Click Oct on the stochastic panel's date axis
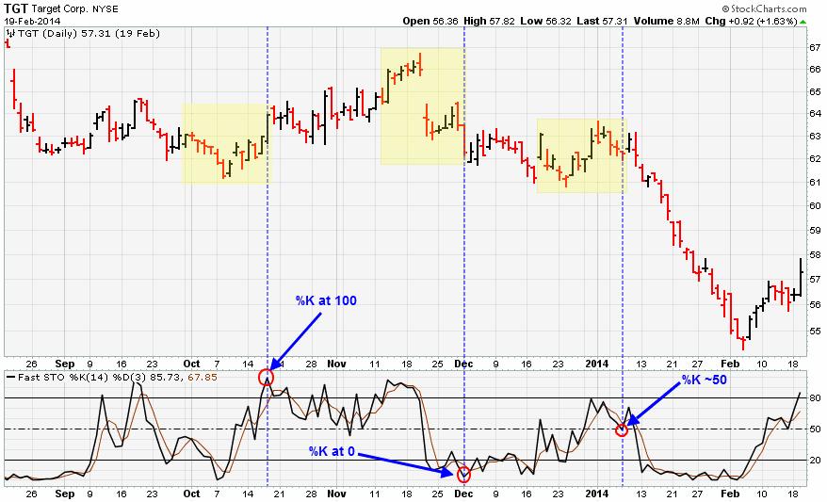Image resolution: width=827 pixels, height=502 pixels. pos(191,494)
